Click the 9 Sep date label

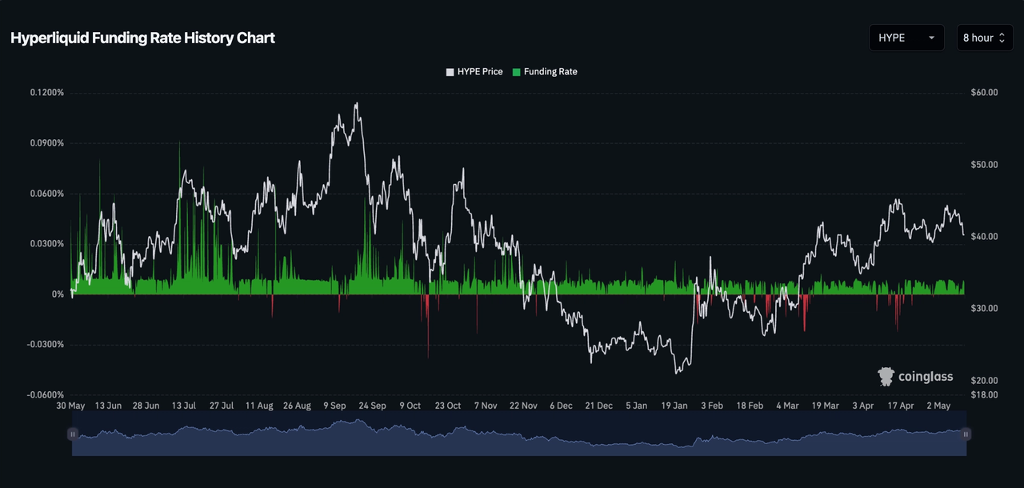(x=334, y=406)
